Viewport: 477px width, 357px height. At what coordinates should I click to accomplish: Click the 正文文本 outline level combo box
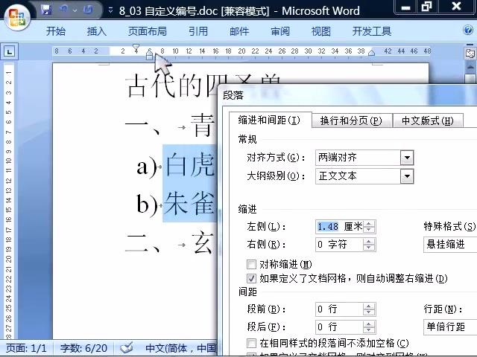coord(364,176)
